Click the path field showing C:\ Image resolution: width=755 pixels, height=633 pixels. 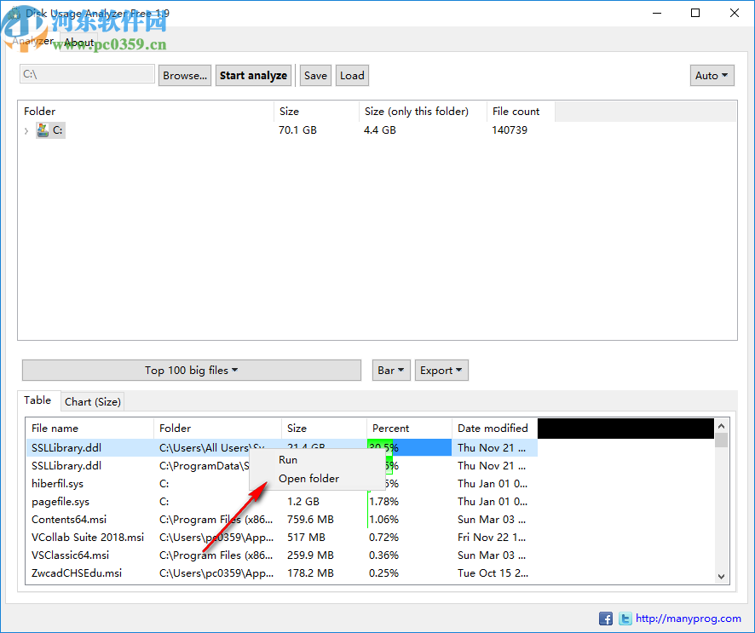[x=86, y=75]
